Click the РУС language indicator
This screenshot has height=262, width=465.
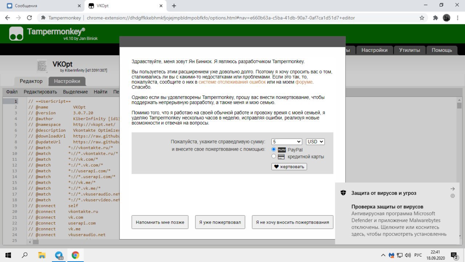(418, 255)
